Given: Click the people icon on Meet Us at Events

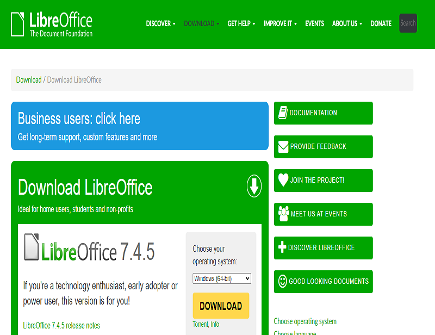Looking at the screenshot, I should [283, 214].
